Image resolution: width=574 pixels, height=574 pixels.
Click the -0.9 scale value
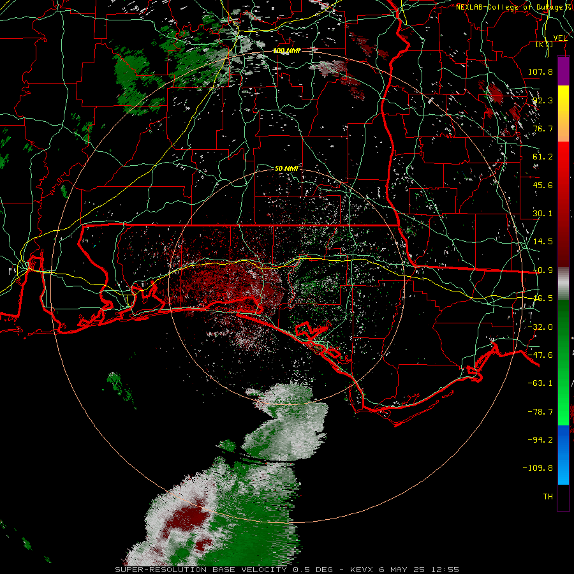pos(543,270)
